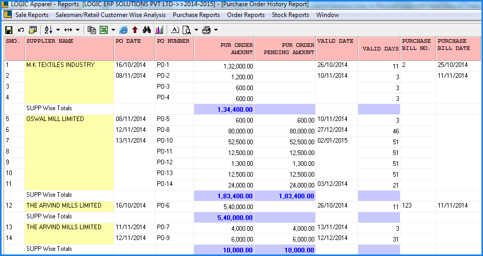Click the 1,34,400.00 supplier total cell

coord(224,109)
